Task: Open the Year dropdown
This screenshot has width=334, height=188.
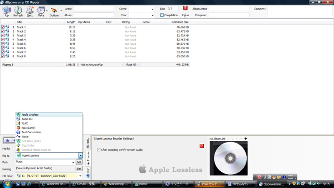Action: [x=152, y=15]
